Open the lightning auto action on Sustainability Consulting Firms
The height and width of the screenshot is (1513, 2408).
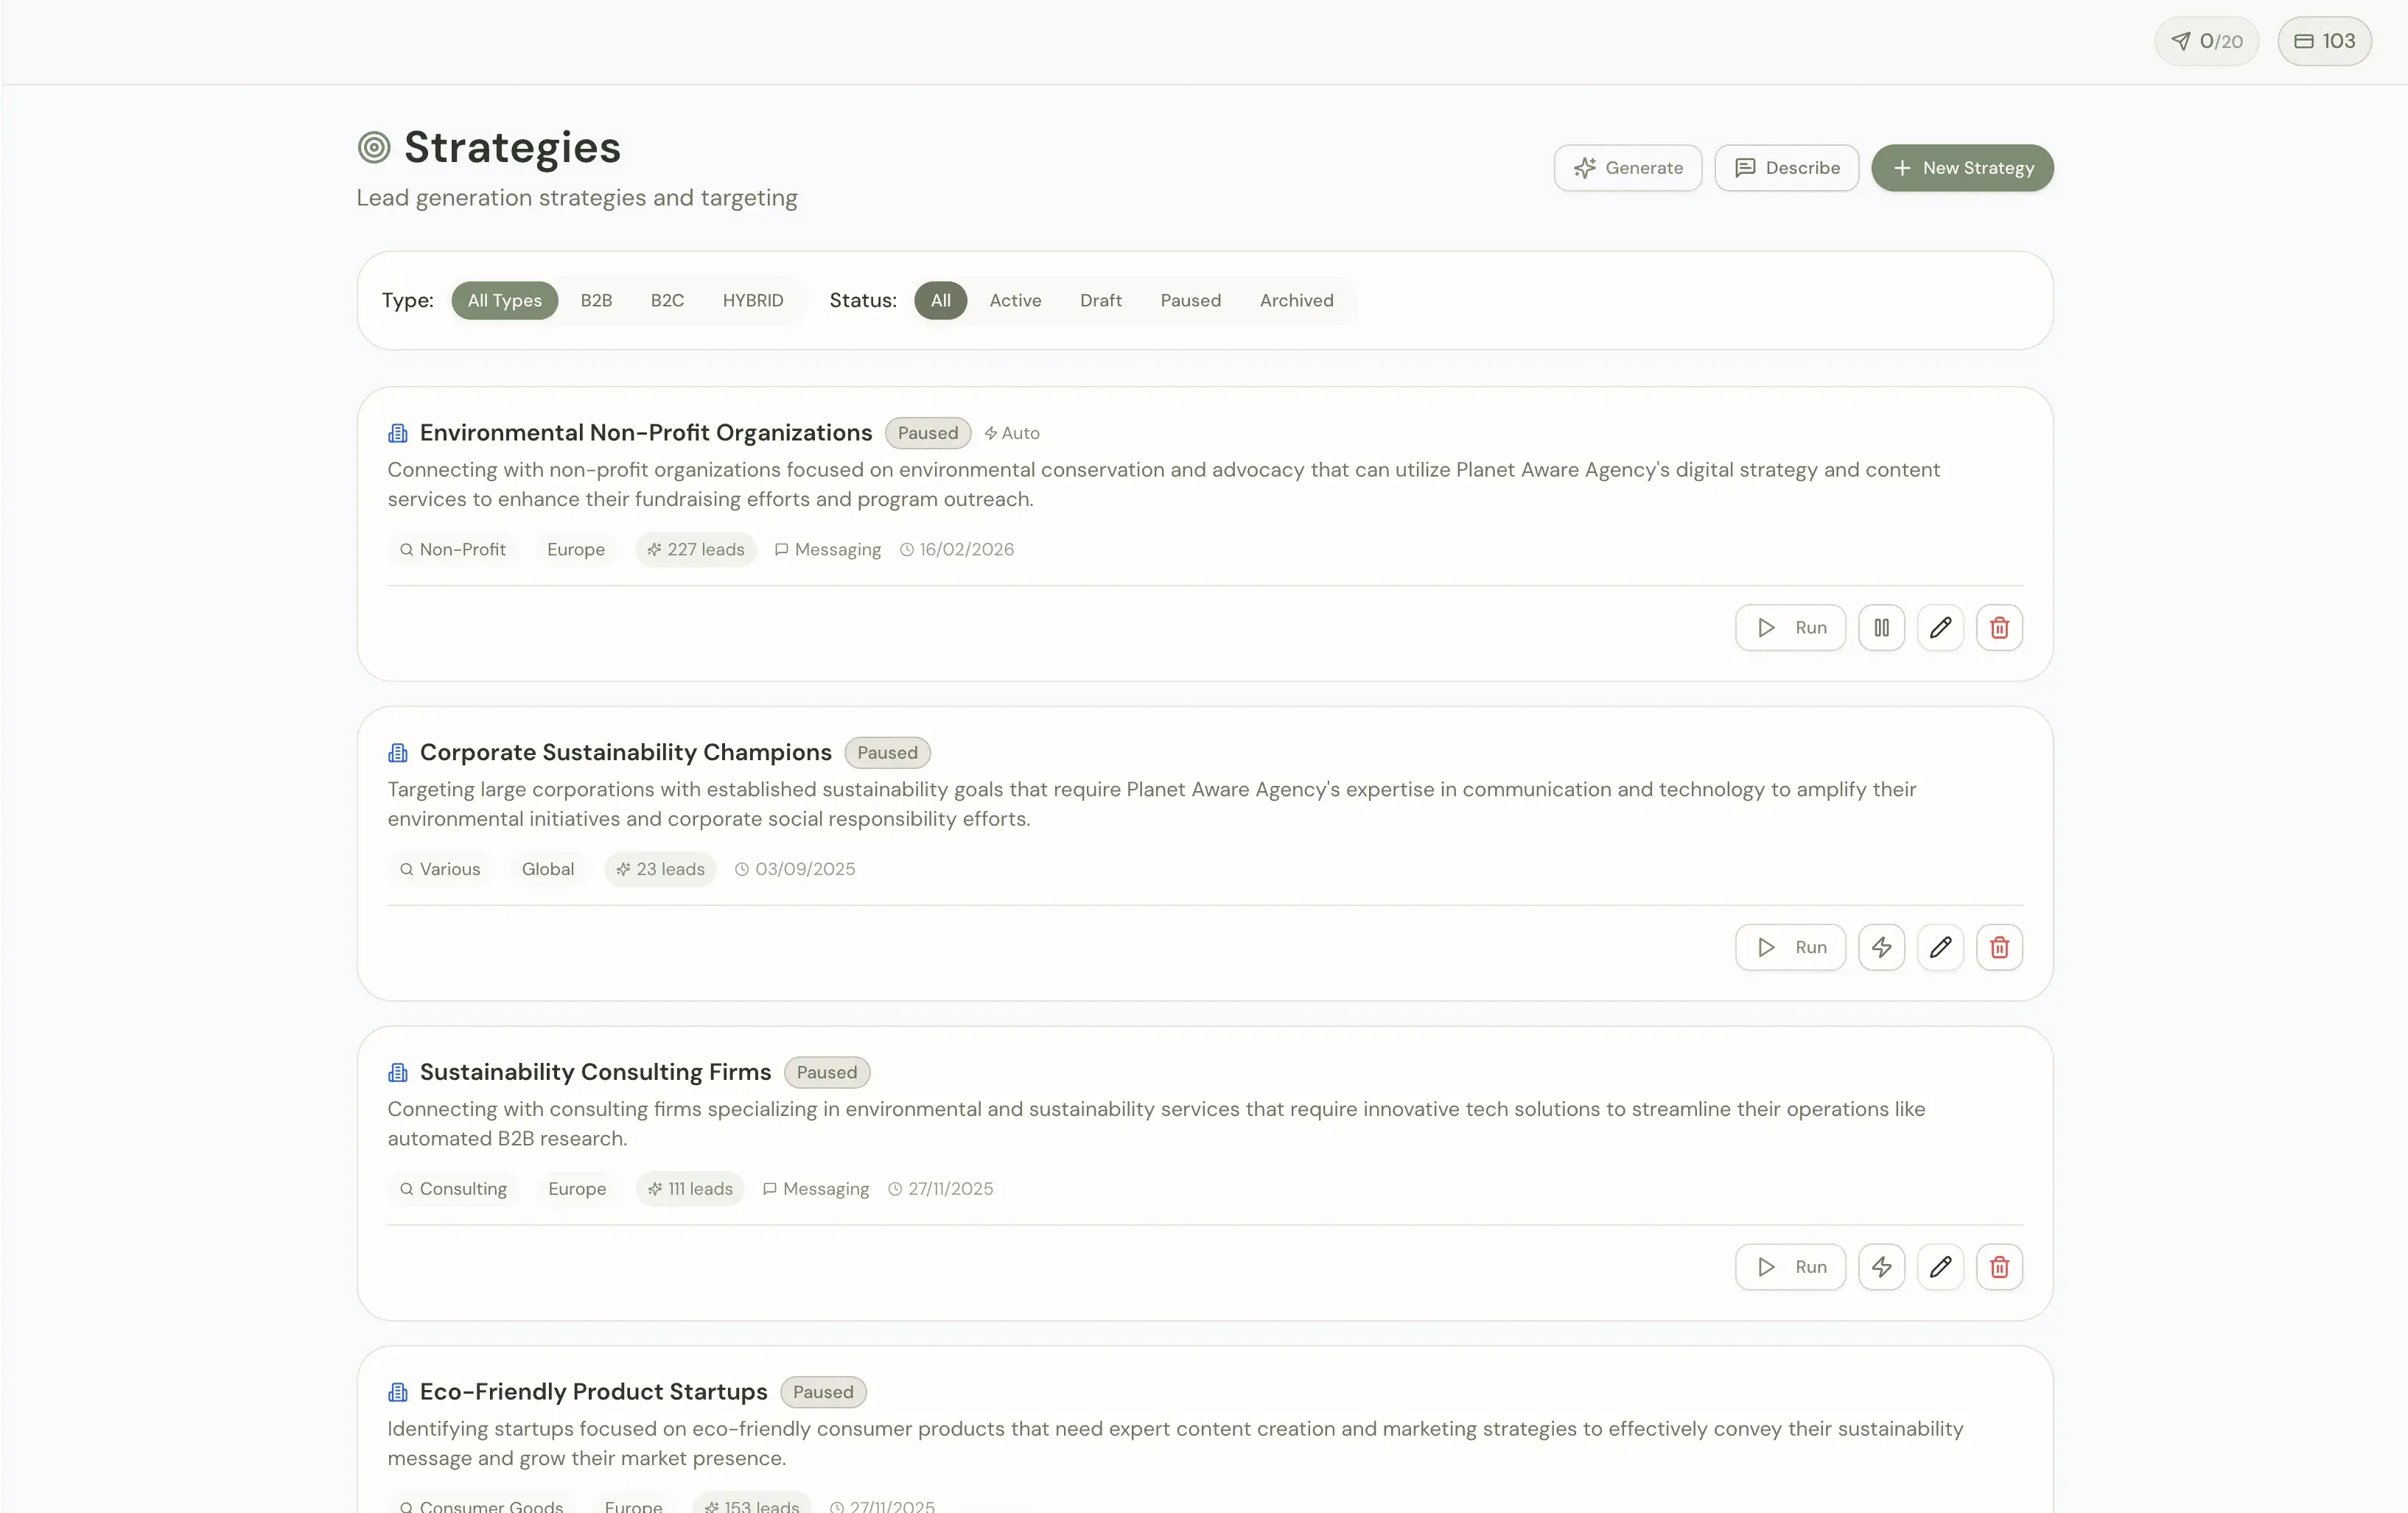tap(1881, 1266)
